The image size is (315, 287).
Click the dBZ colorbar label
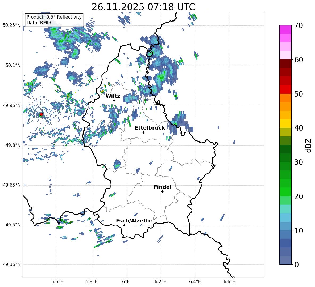pyautogui.click(x=309, y=145)
